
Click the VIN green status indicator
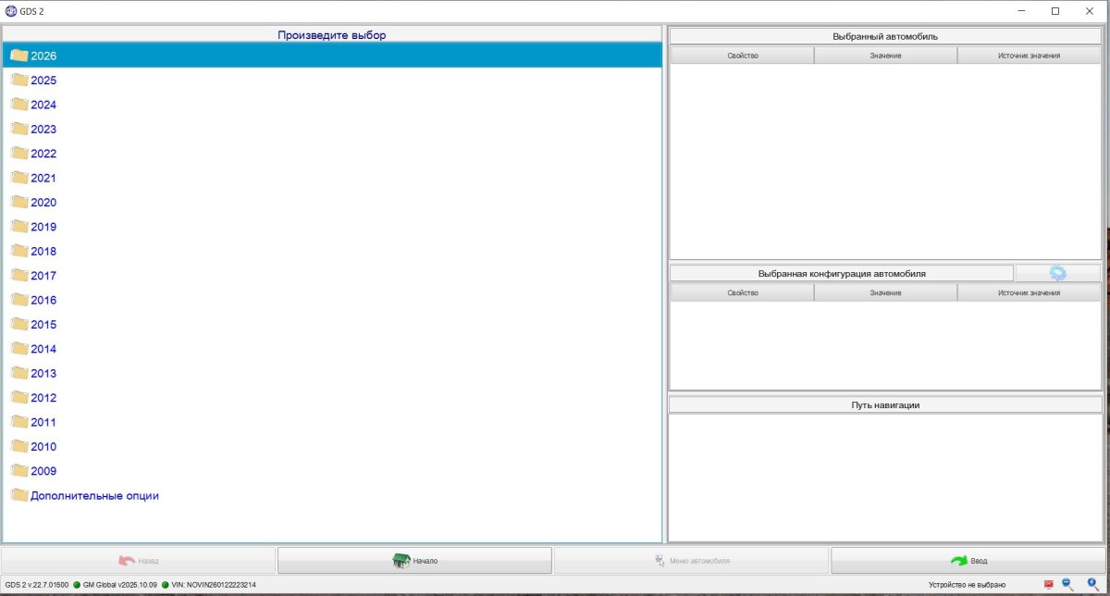click(166, 585)
